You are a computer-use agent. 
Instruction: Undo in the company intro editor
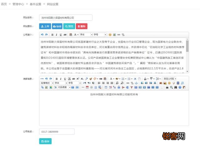tap(42, 35)
